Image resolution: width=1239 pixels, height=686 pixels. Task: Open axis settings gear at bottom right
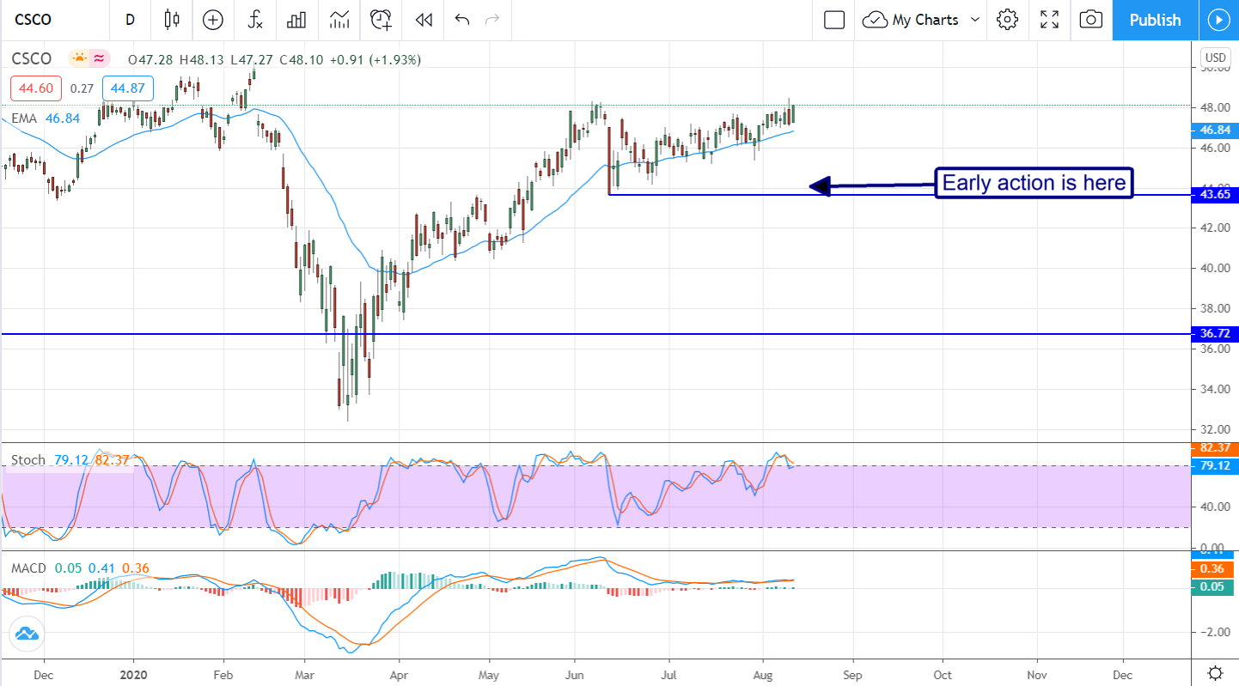point(1216,672)
